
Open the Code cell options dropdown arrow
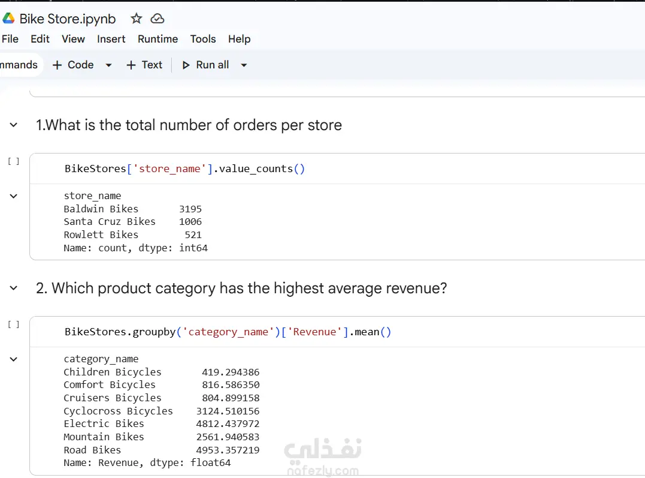click(x=108, y=65)
